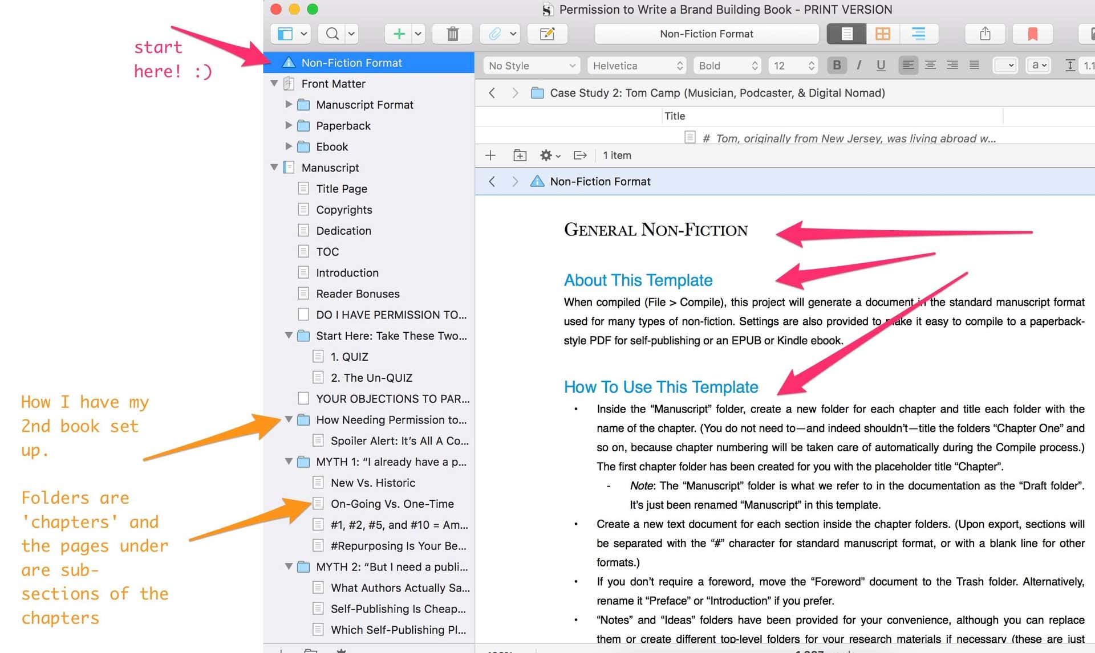Image resolution: width=1095 pixels, height=653 pixels.
Task: Click the trash can toolbar icon
Action: pos(452,34)
